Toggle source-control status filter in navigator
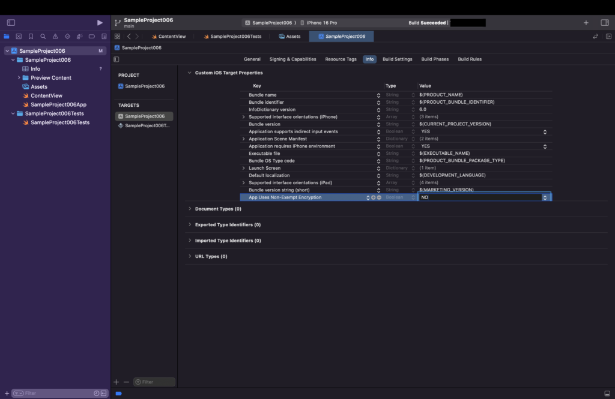Image resolution: width=615 pixels, height=399 pixels. 103,393
